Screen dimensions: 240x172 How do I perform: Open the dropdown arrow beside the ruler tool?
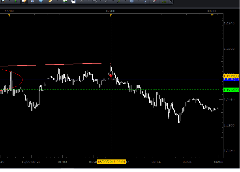(57, 2)
